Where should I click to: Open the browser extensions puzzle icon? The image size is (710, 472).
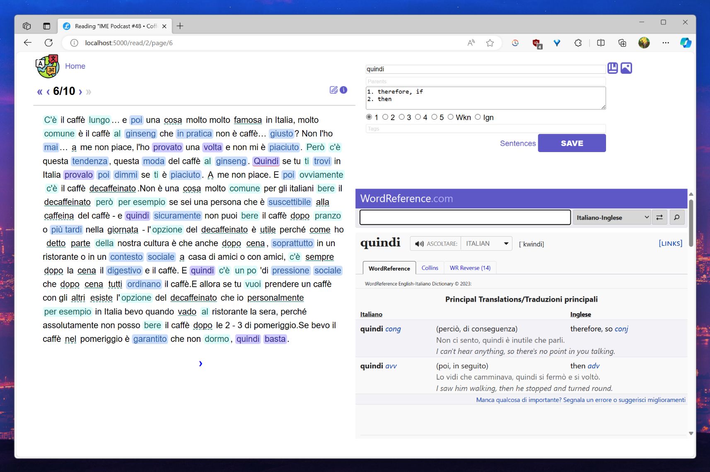[x=578, y=43]
